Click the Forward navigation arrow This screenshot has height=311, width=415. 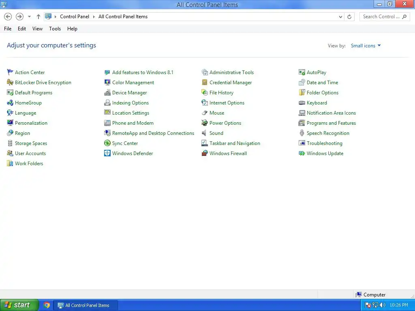coord(19,17)
